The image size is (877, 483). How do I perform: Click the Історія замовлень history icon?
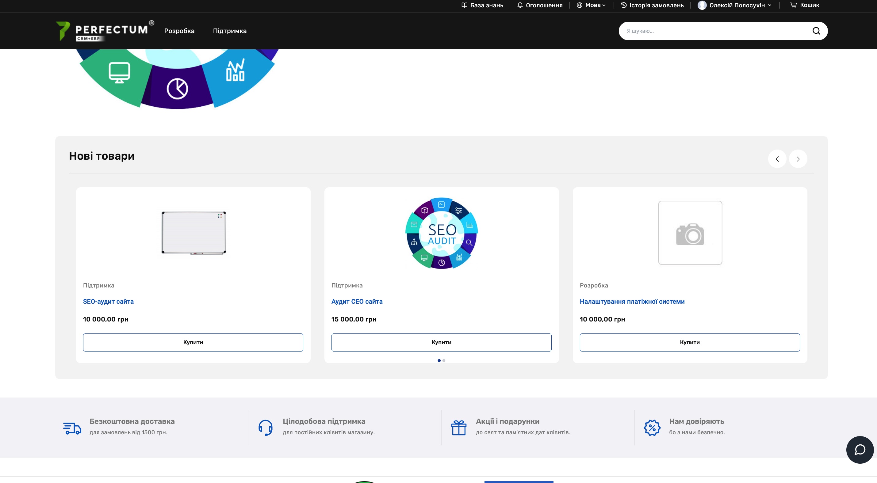pyautogui.click(x=624, y=5)
